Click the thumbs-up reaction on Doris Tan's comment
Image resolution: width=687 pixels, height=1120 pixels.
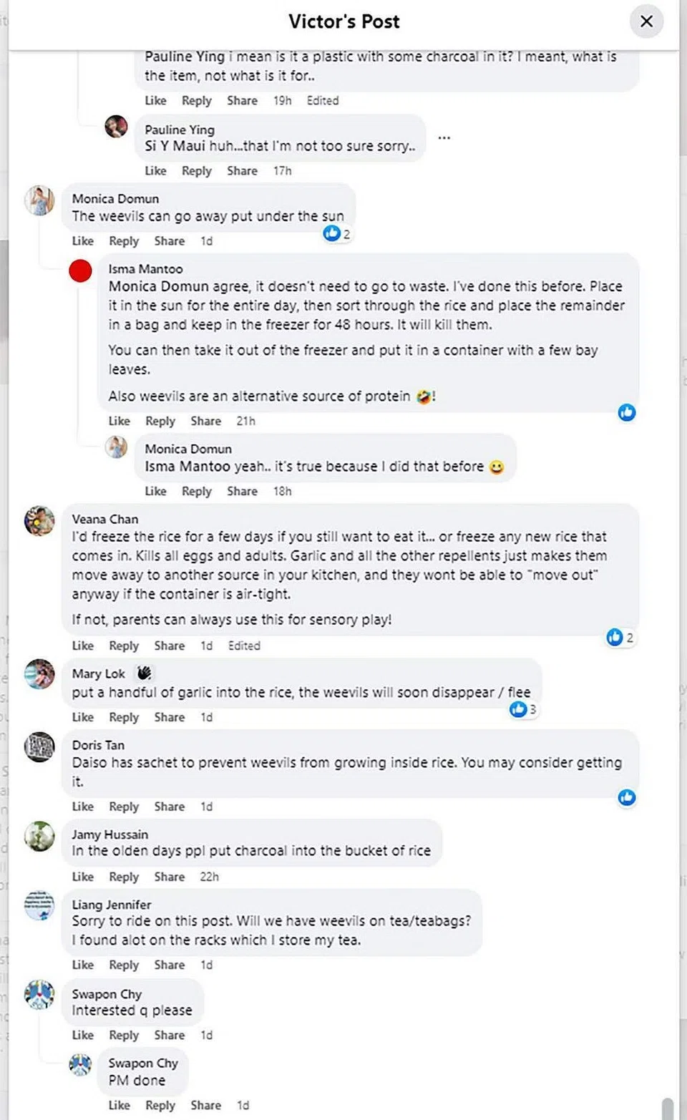(x=627, y=797)
